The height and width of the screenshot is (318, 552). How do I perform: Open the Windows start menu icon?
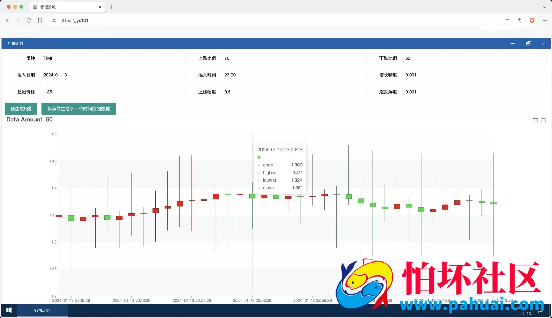tap(9, 310)
